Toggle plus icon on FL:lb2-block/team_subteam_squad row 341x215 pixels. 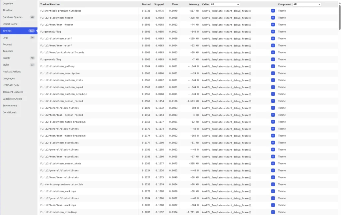273,87
